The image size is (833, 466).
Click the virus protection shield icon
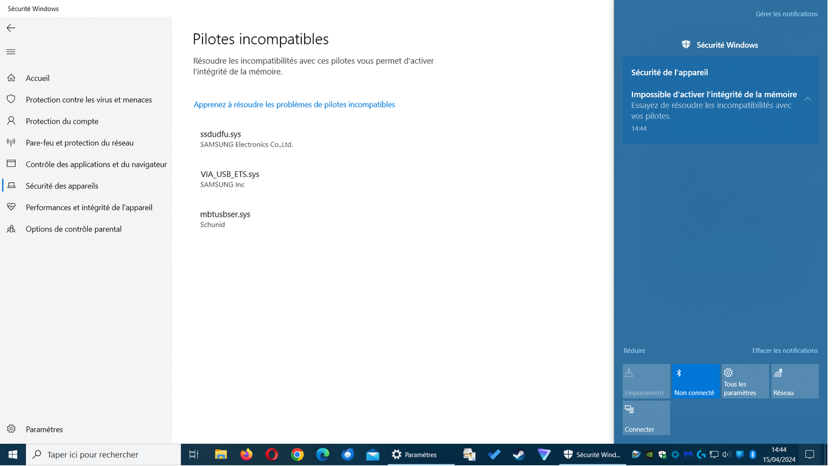(11, 100)
